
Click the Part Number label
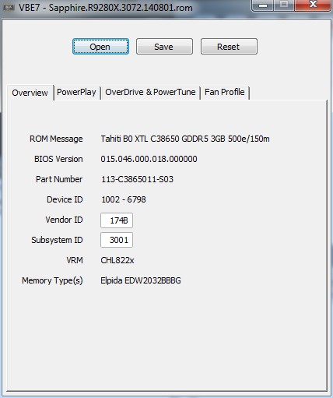(x=59, y=179)
